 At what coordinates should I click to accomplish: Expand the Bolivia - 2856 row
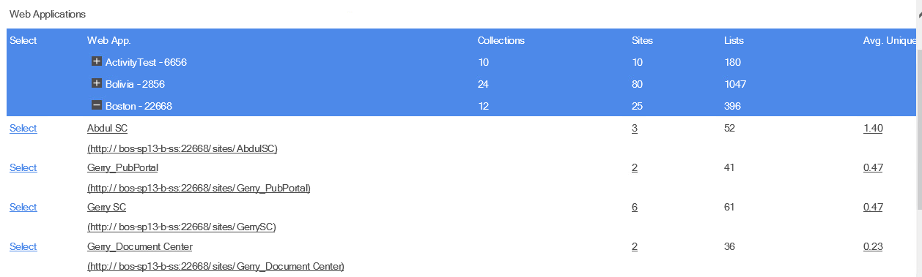pyautogui.click(x=96, y=84)
